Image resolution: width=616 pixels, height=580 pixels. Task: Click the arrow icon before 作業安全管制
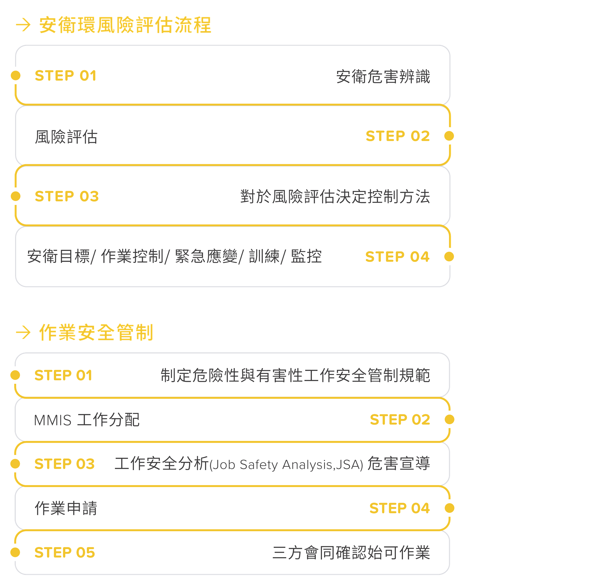(x=23, y=332)
